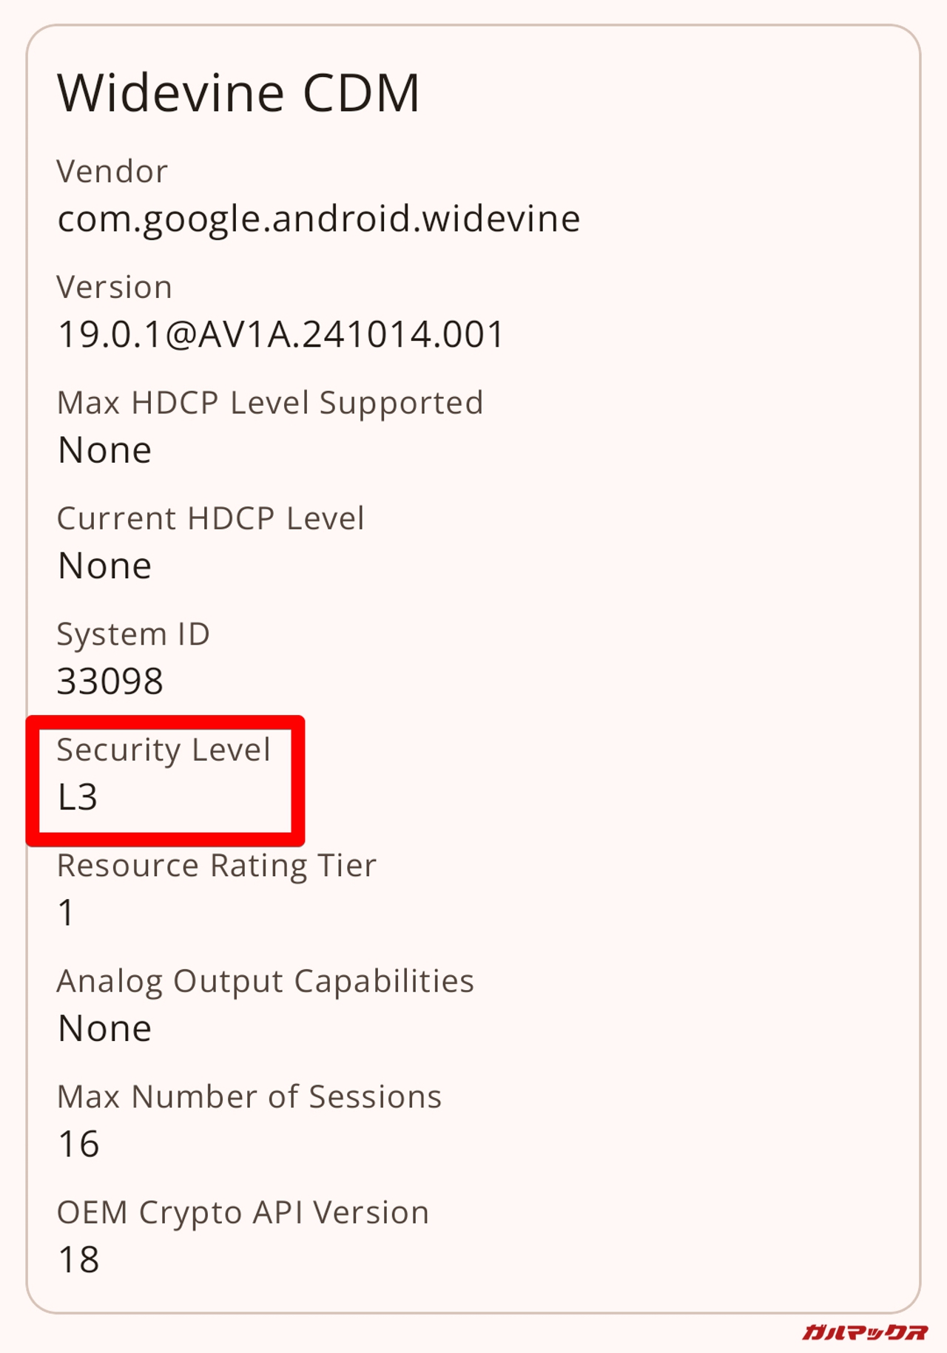Click the None value under Current HDCP Level

(x=105, y=566)
